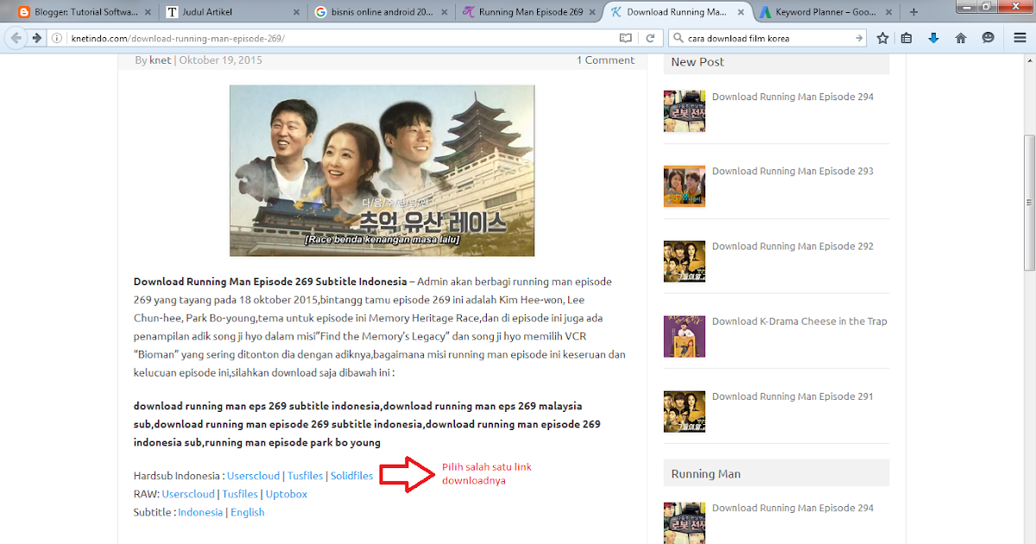Bookmark this page with the star

(x=882, y=38)
